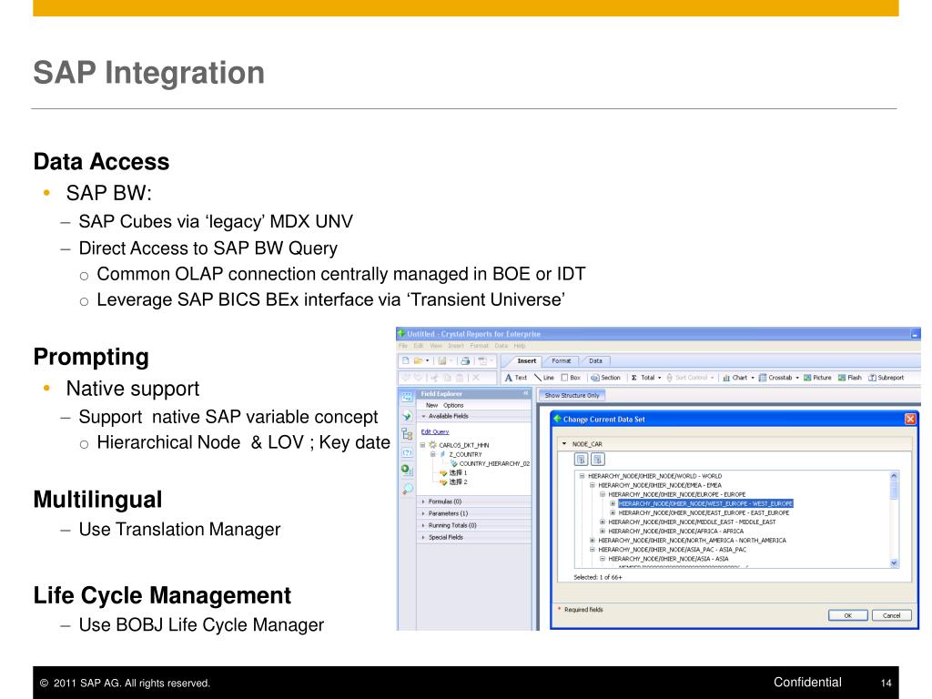Image resolution: width=932 pixels, height=699 pixels.
Task: Click the New report icon in toolbar
Action: point(405,360)
